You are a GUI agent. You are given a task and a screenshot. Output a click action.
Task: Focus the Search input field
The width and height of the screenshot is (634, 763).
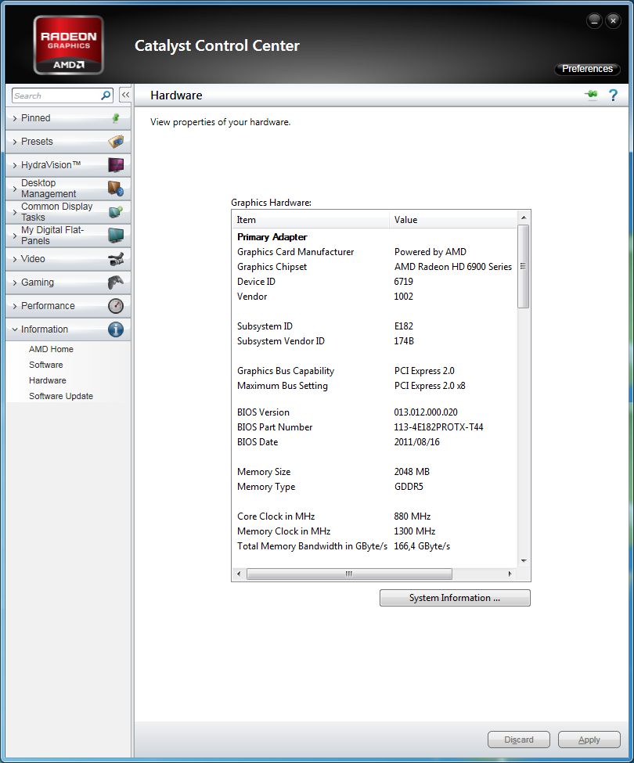coord(56,95)
